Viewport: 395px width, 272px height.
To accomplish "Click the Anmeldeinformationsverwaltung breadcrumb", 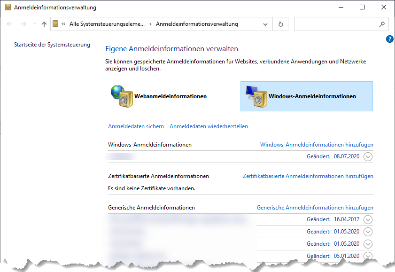I will [x=197, y=24].
